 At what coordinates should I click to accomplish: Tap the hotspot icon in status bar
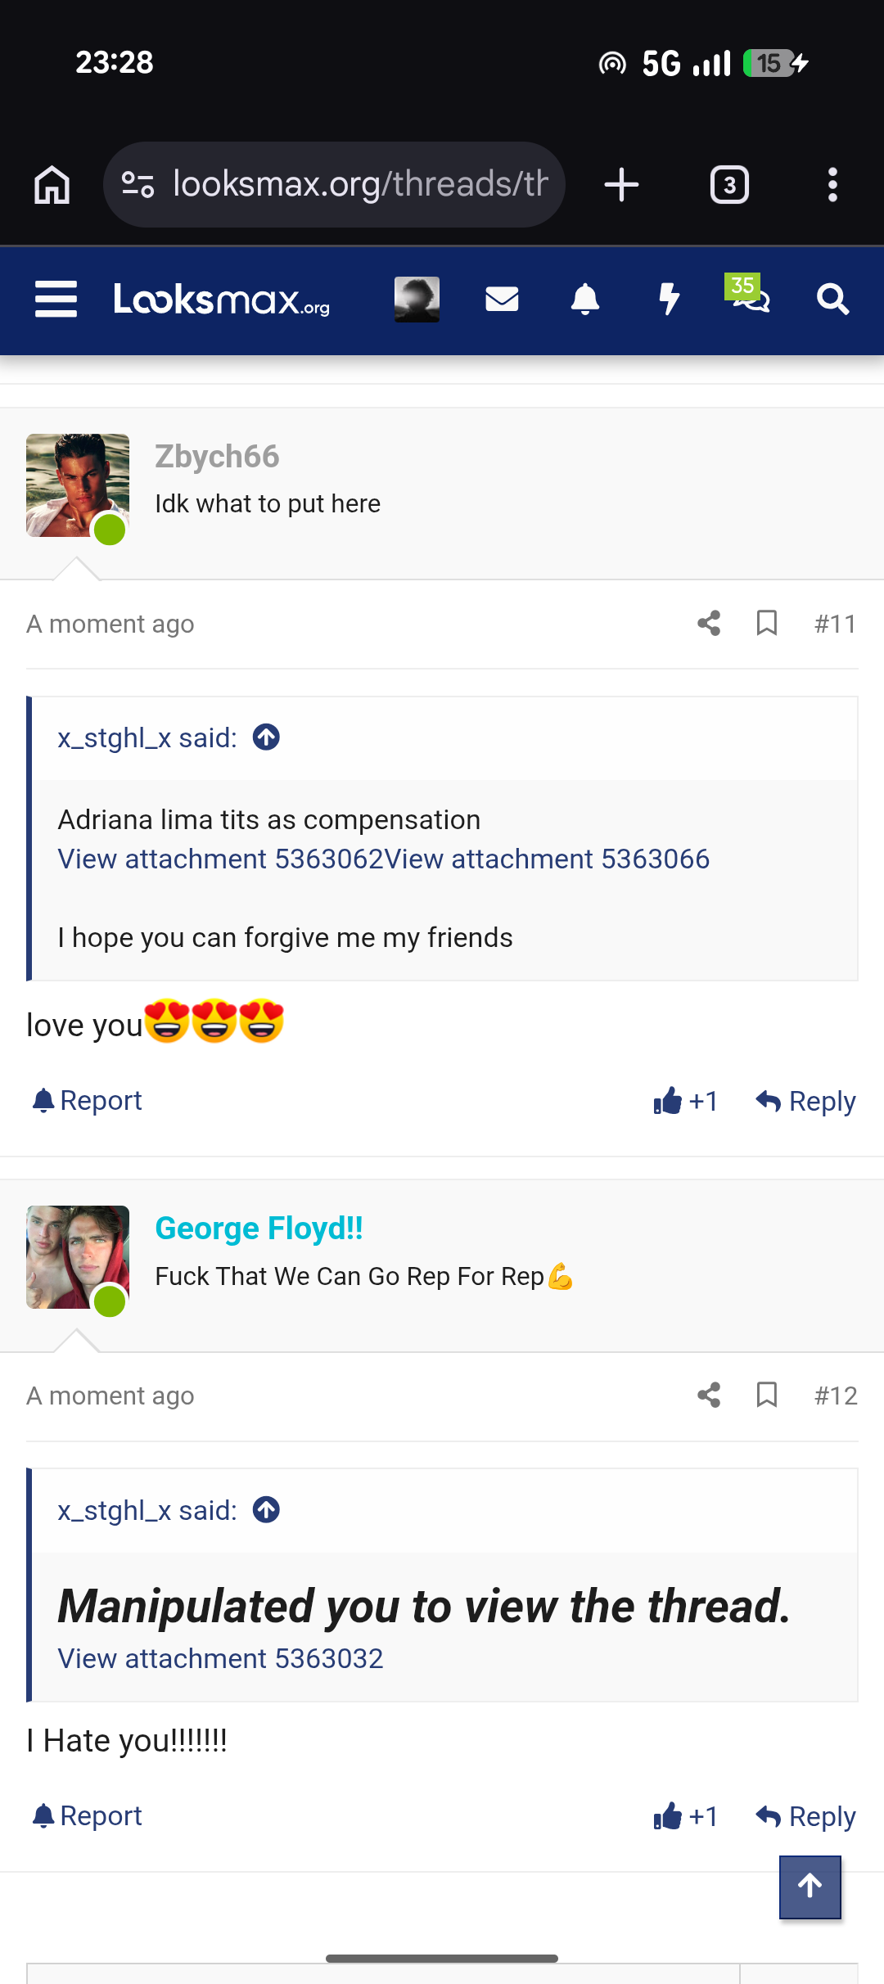click(612, 63)
